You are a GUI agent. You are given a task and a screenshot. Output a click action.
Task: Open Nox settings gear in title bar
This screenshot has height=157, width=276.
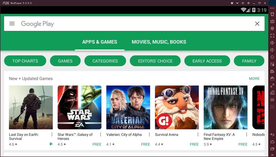point(248,3)
